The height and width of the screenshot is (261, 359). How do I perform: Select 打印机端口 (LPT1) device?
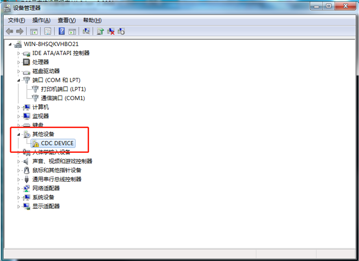click(x=63, y=89)
